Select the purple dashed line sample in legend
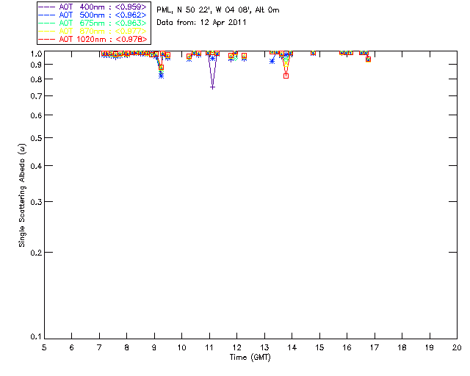This screenshot has height=376, width=470. click(x=47, y=7)
